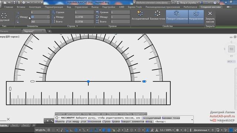Click the Save icon in quick access toolbar

click(x=14, y=3)
